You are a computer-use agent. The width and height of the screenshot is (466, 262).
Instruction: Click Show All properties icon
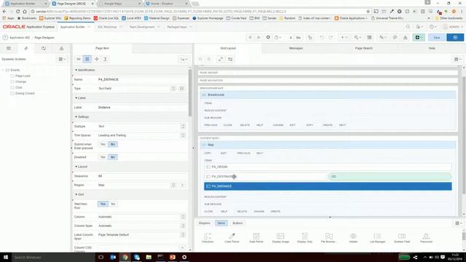(87, 59)
